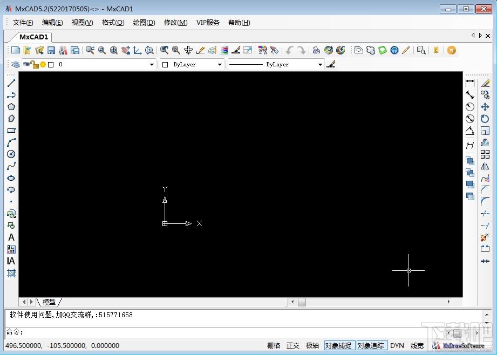
Task: Select the Rectangle drawing tool
Action: pyautogui.click(x=11, y=130)
